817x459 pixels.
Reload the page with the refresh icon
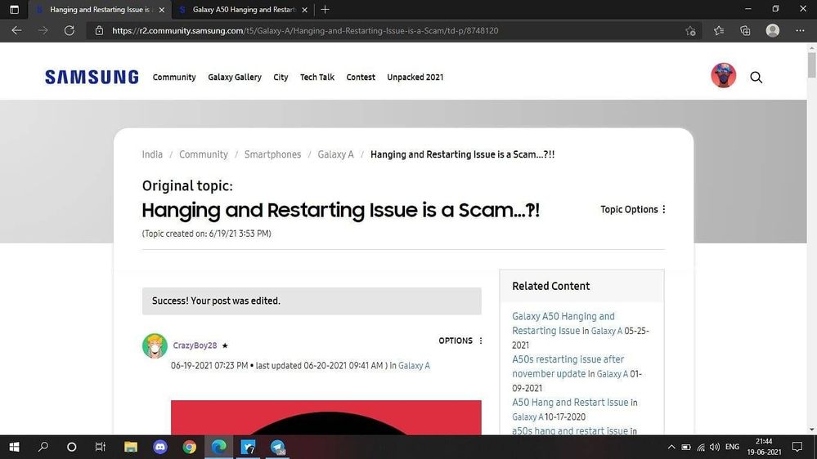(x=70, y=31)
